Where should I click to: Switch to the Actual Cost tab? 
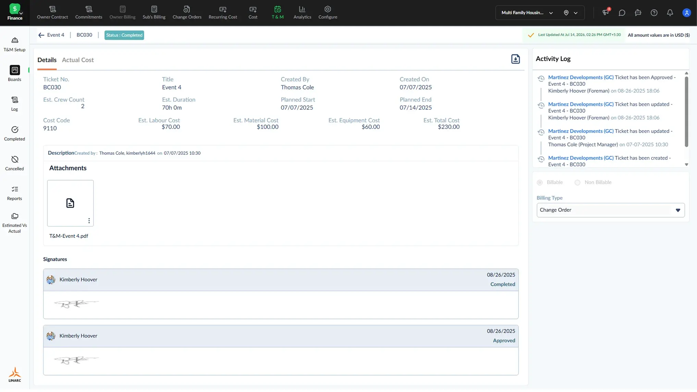78,60
